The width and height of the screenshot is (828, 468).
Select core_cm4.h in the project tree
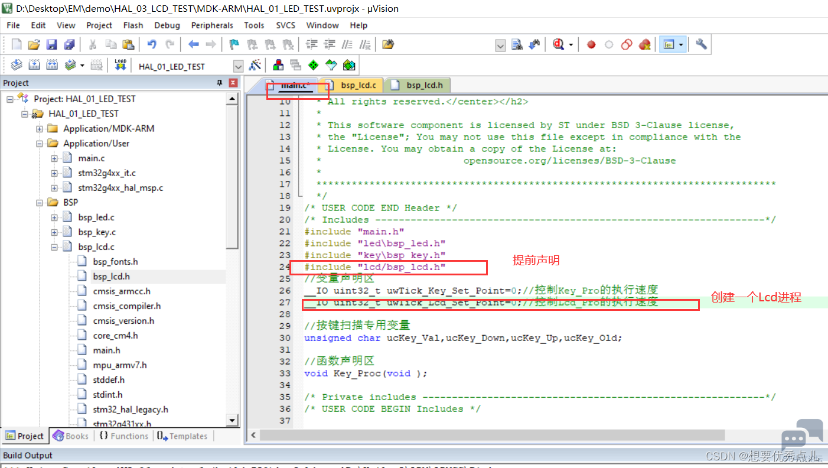click(115, 335)
